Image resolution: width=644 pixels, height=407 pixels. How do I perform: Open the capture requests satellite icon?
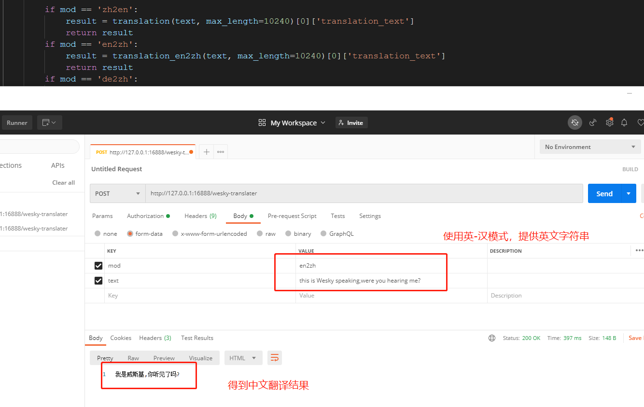tap(593, 122)
